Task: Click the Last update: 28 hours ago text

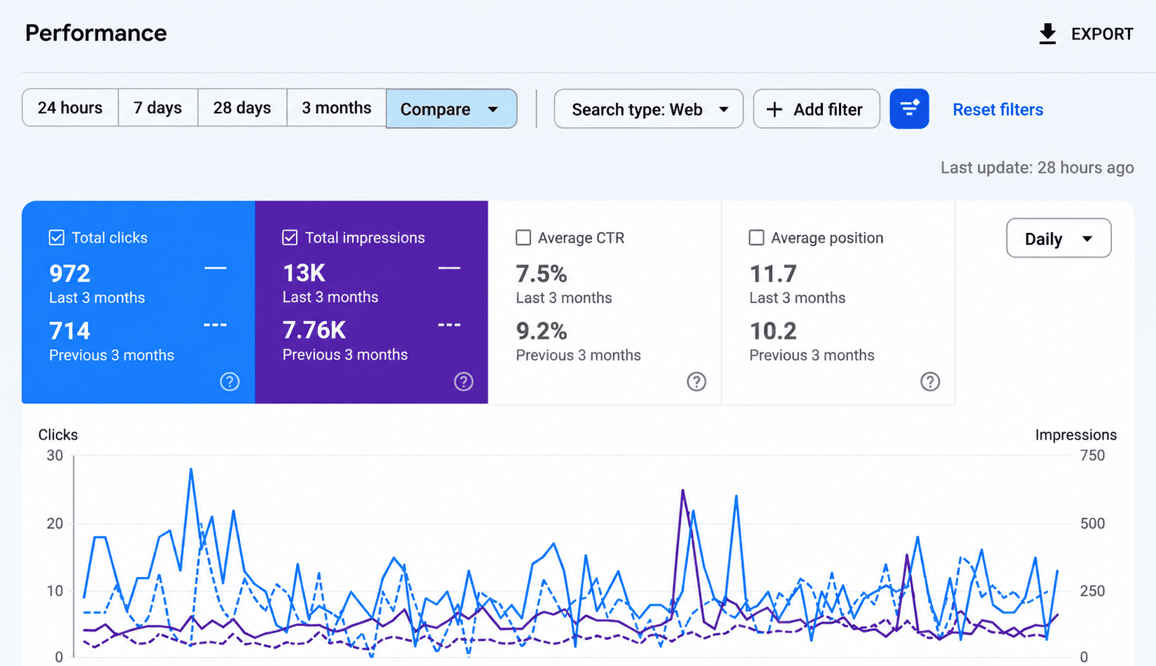Action: click(x=1037, y=168)
